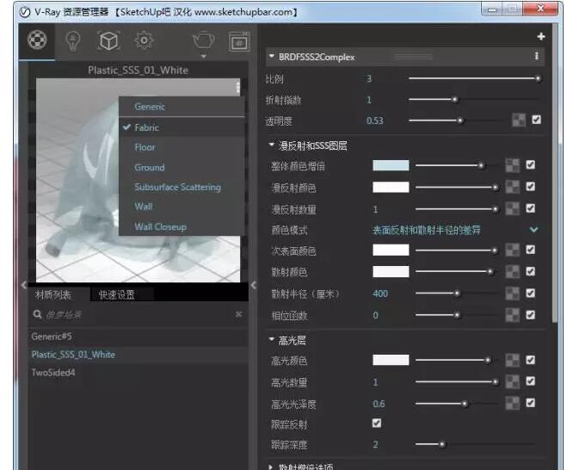The width and height of the screenshot is (567, 470).
Task: Disable the 跟踪反射 checkbox
Action: tap(377, 423)
